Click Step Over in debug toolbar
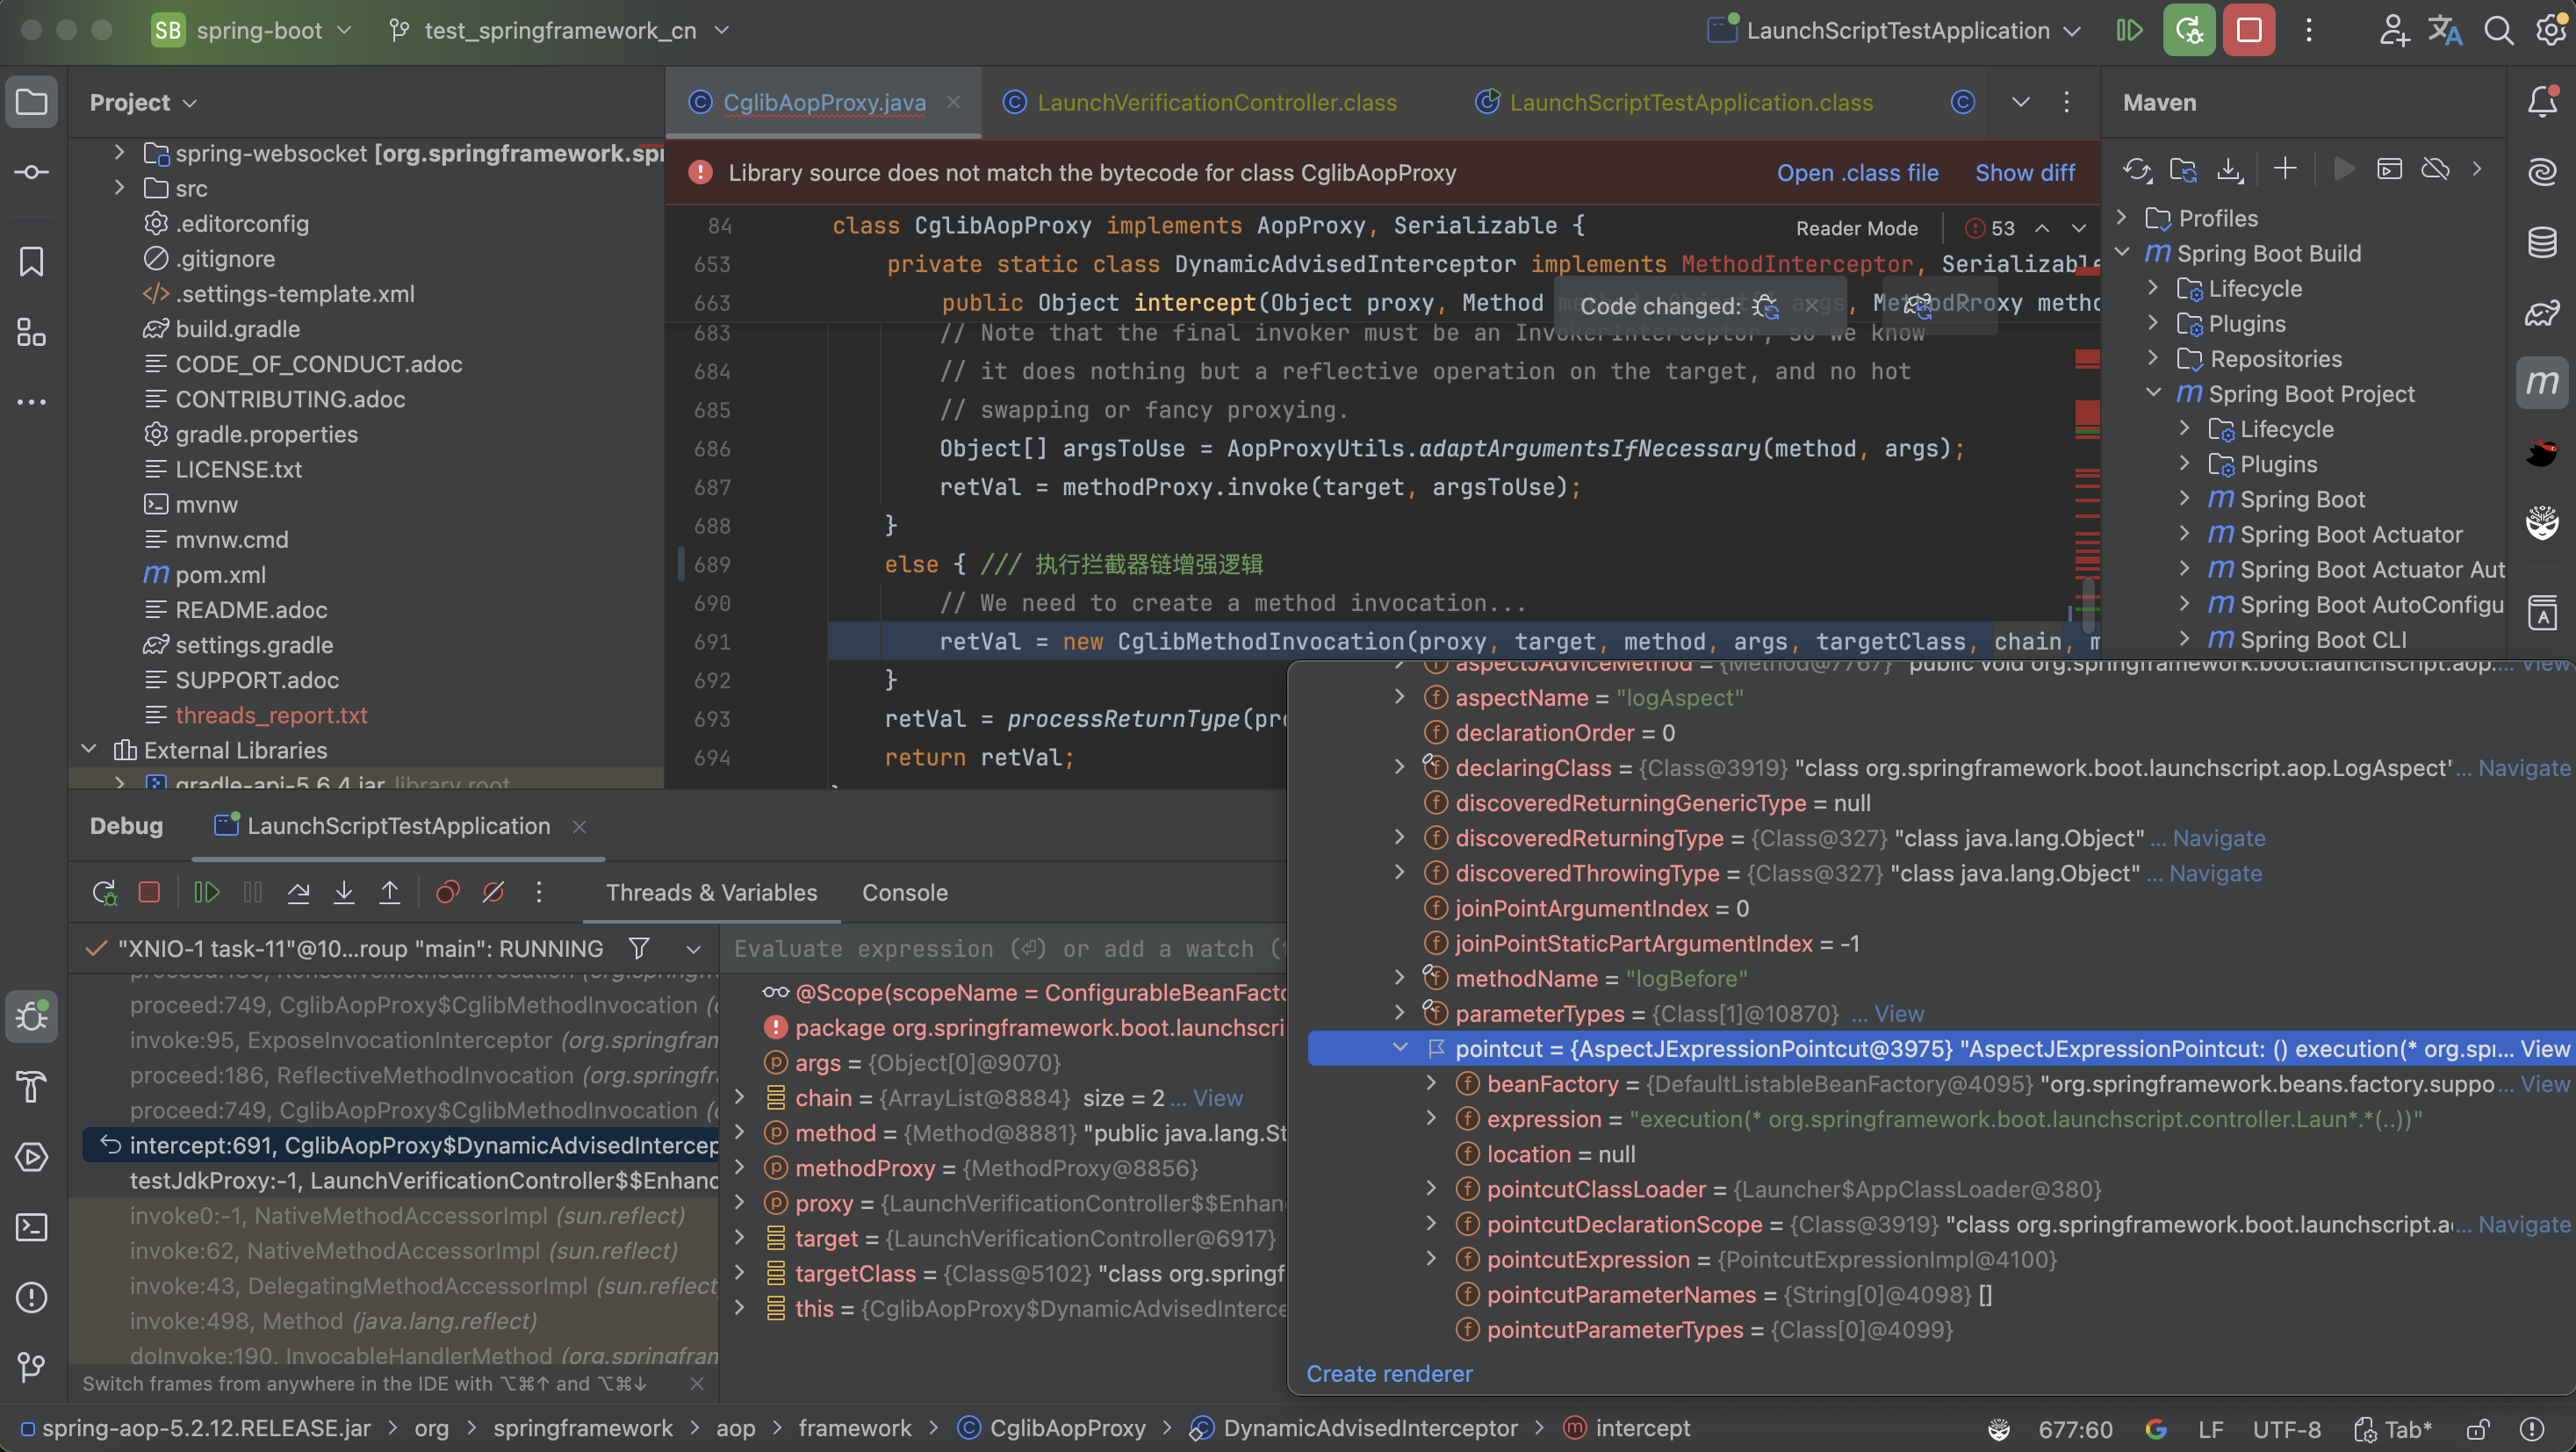 point(298,892)
